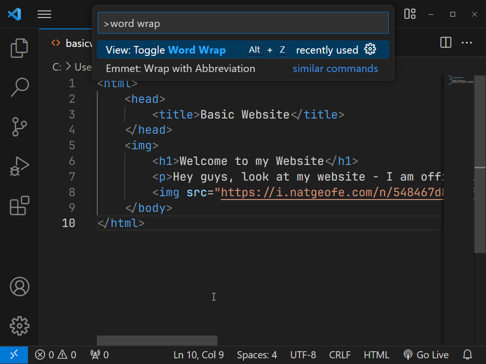Screen dimensions: 486x364
Task: Click the vertical scrollbar thumb
Action: [x=480, y=164]
